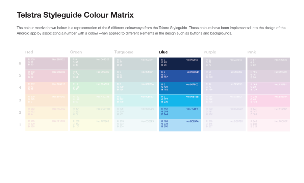Image resolution: width=304 pixels, height=183 pixels.
Task: Select the Turquoise column heading
Action: [x=124, y=52]
